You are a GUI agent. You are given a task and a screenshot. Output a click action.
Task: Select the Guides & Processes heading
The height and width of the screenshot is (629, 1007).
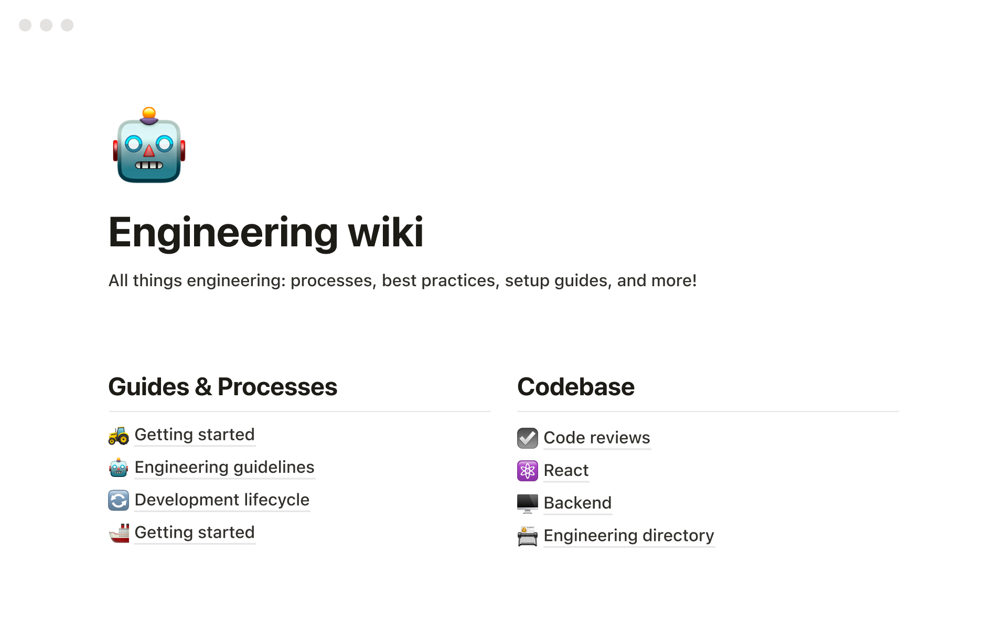[x=223, y=387]
